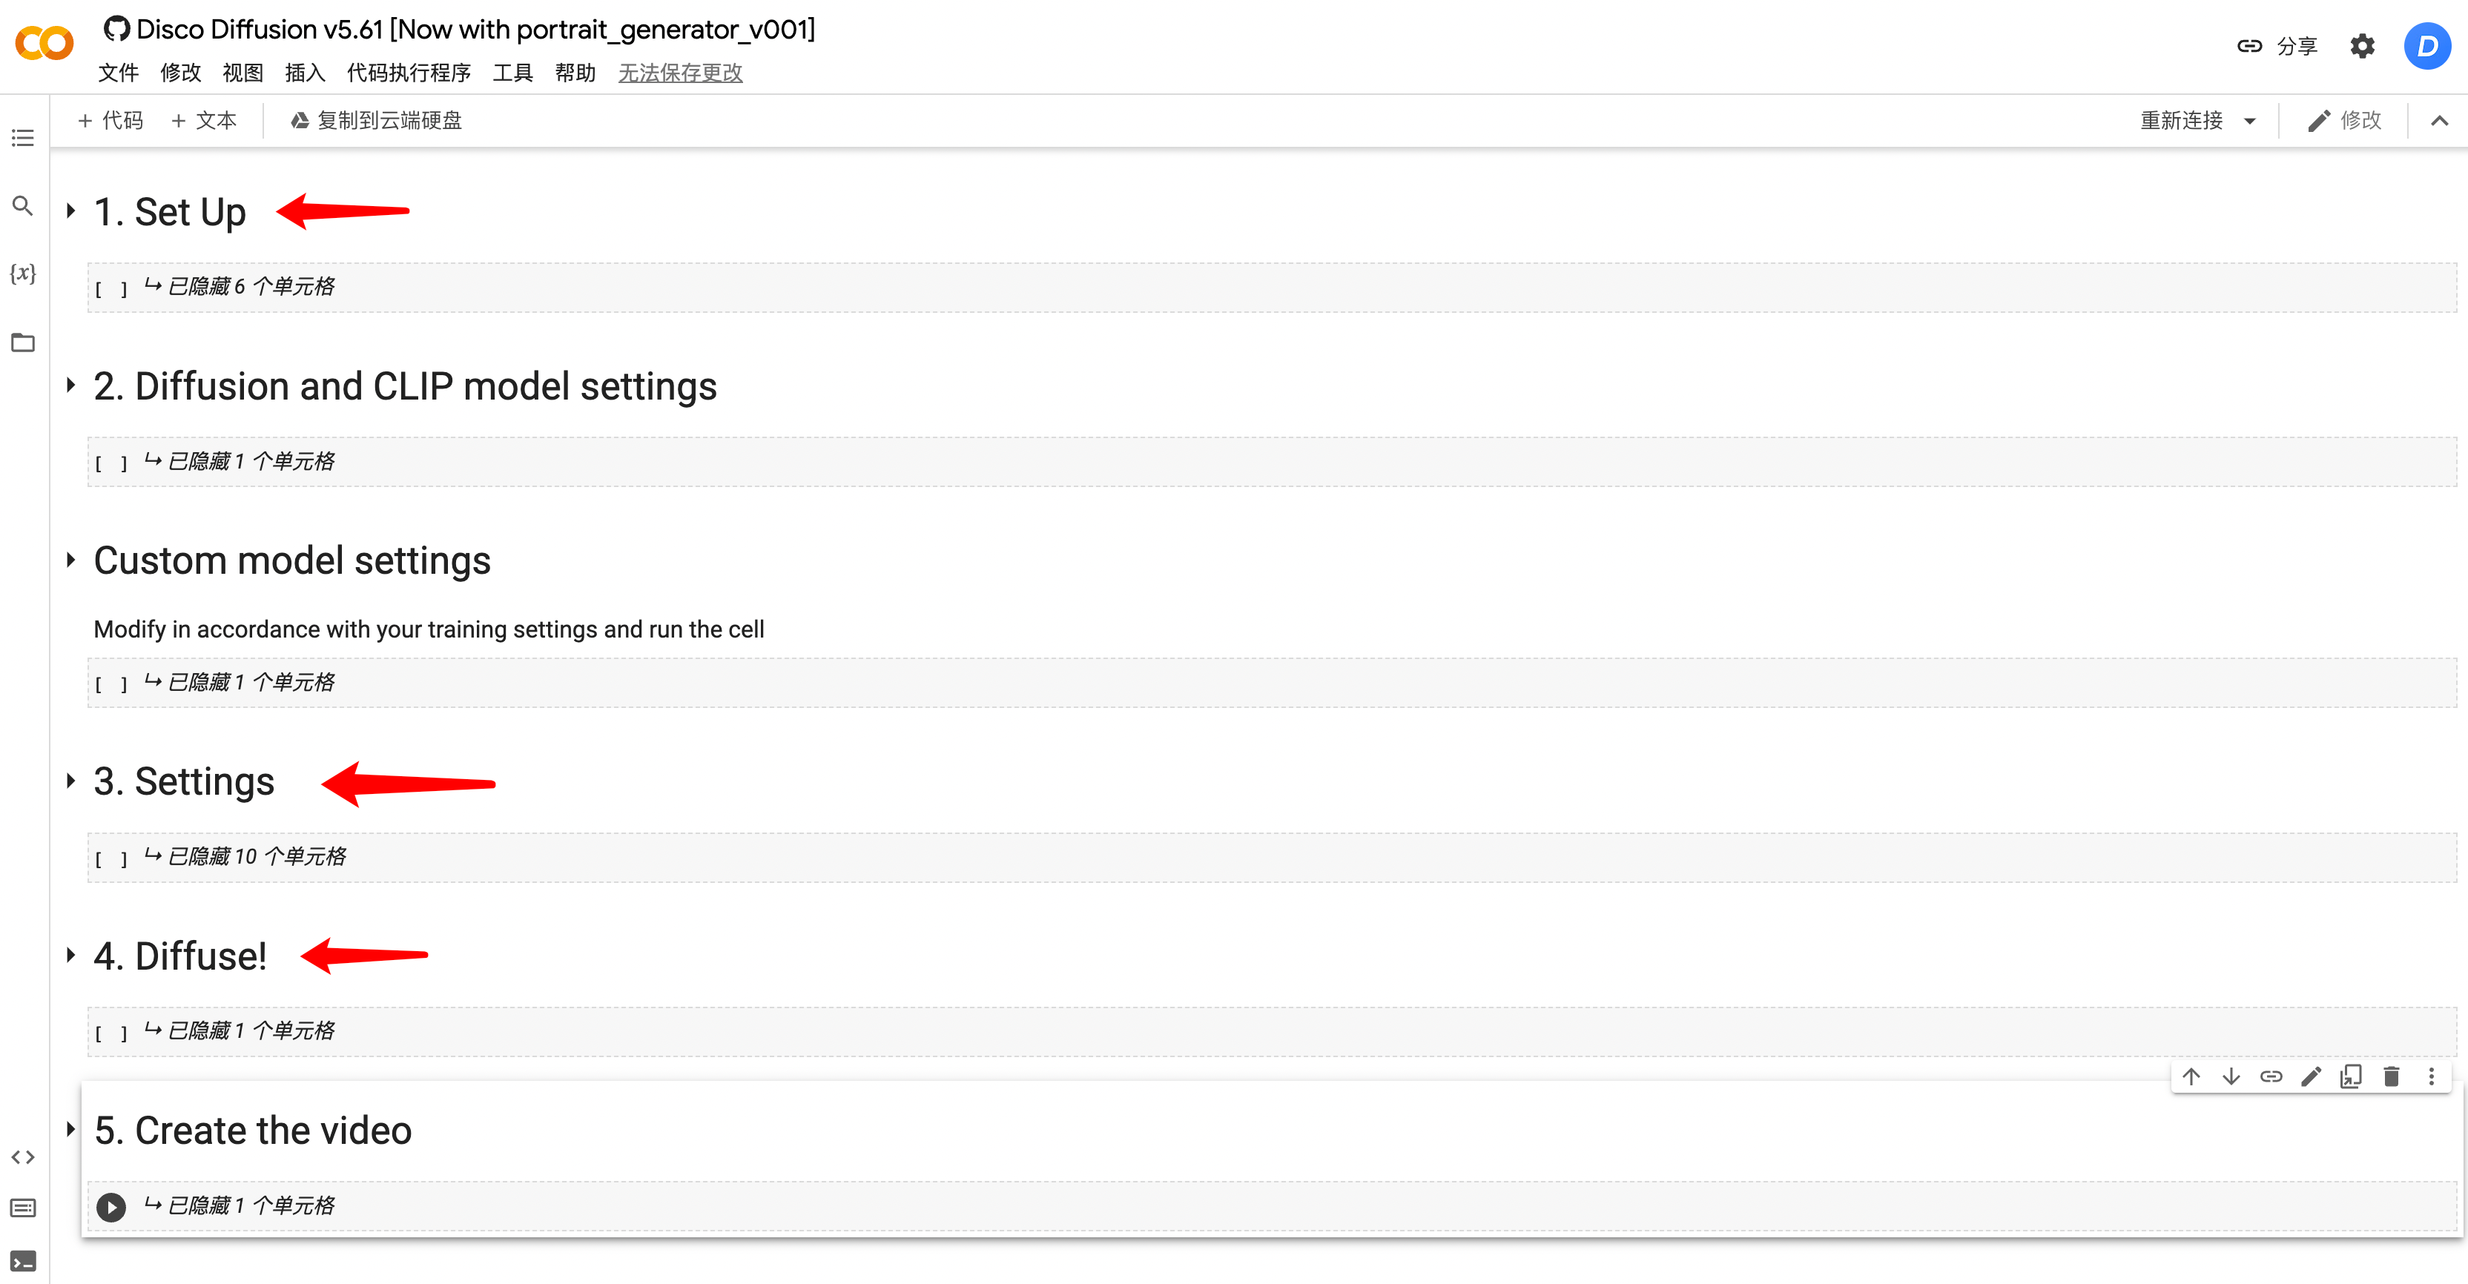Viewport: 2468px width, 1284px height.
Task: Open the search panel magnifier icon
Action: (x=23, y=206)
